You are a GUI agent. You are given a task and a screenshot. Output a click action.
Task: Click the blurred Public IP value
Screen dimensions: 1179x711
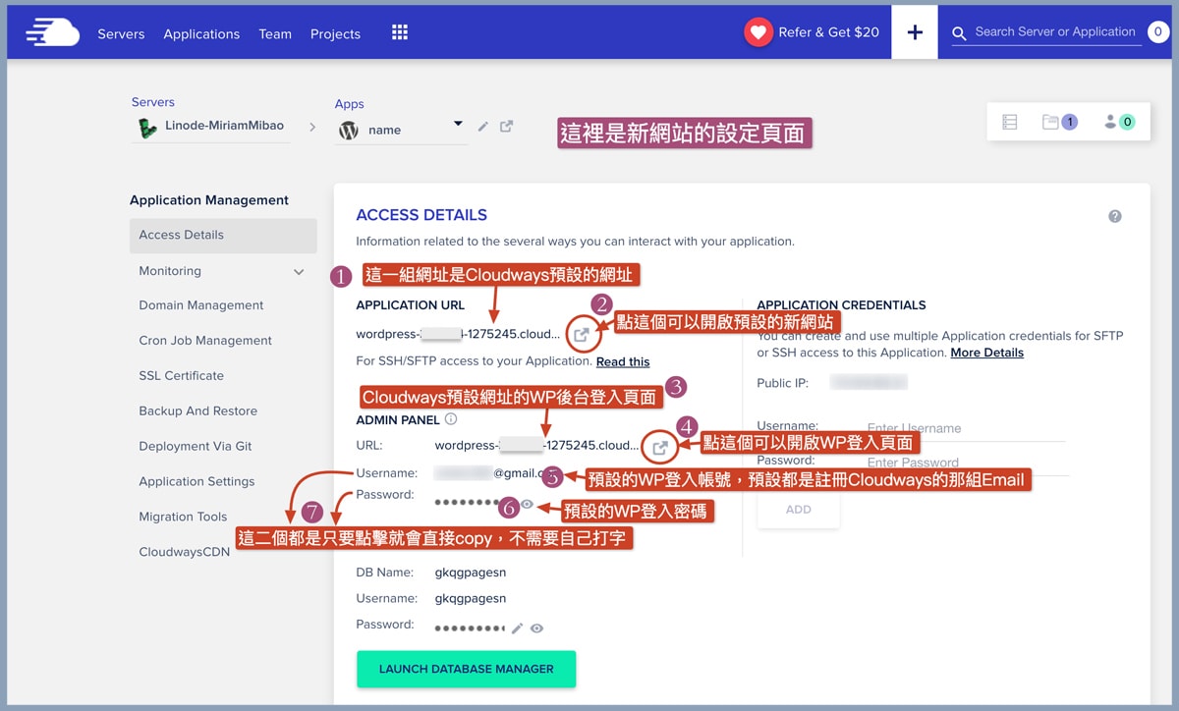tap(869, 382)
